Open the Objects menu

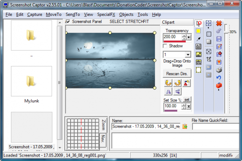pos(126,15)
